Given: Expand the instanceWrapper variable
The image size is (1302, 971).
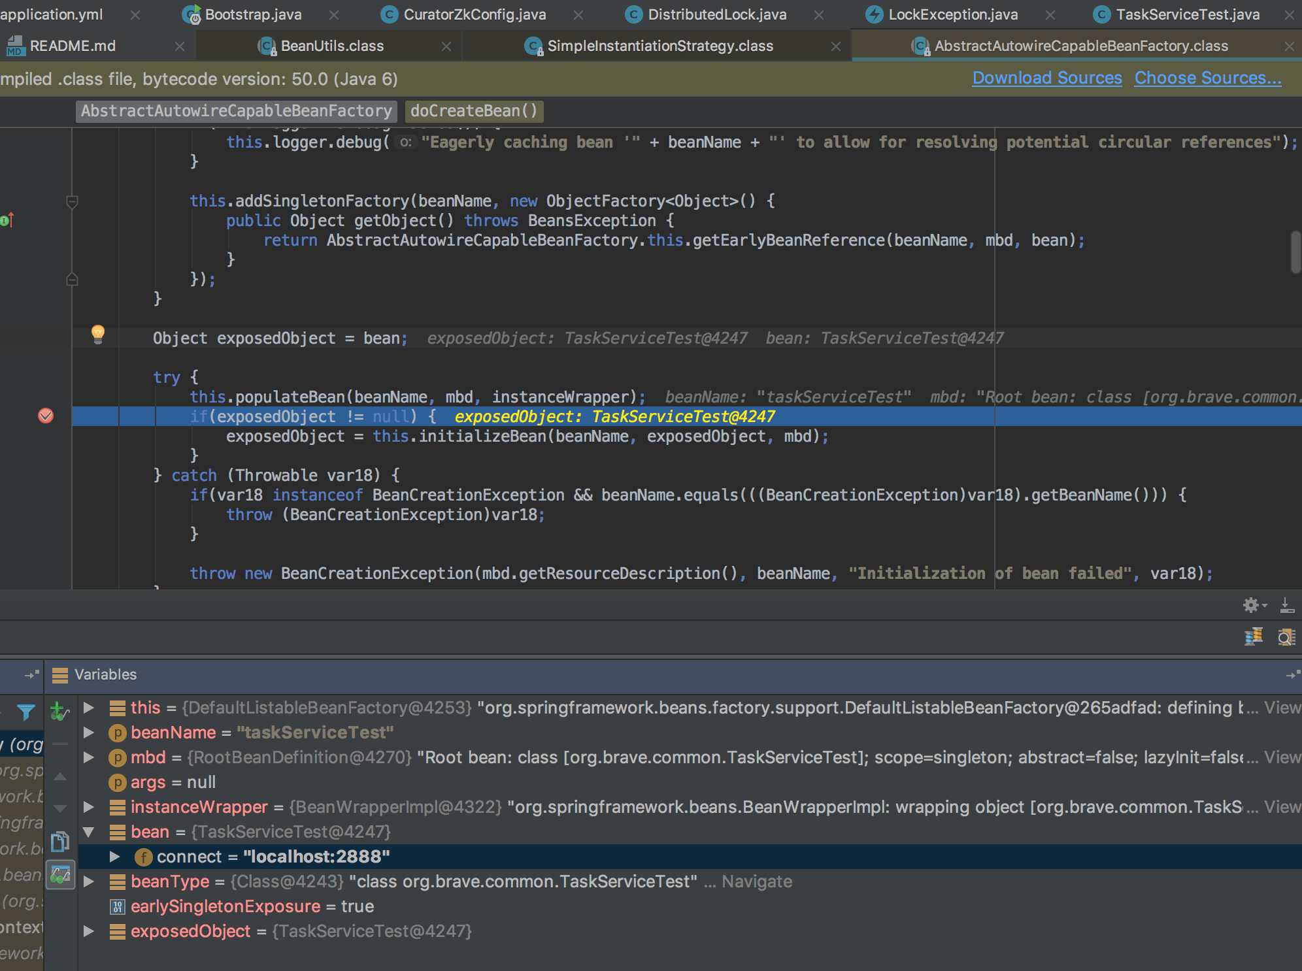Looking at the screenshot, I should (89, 807).
